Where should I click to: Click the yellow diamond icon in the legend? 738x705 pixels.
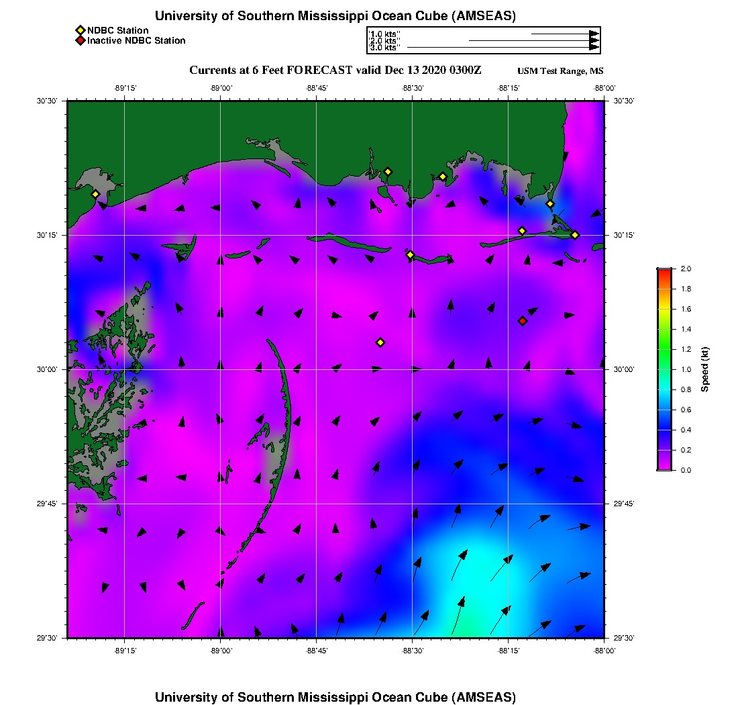coord(80,30)
